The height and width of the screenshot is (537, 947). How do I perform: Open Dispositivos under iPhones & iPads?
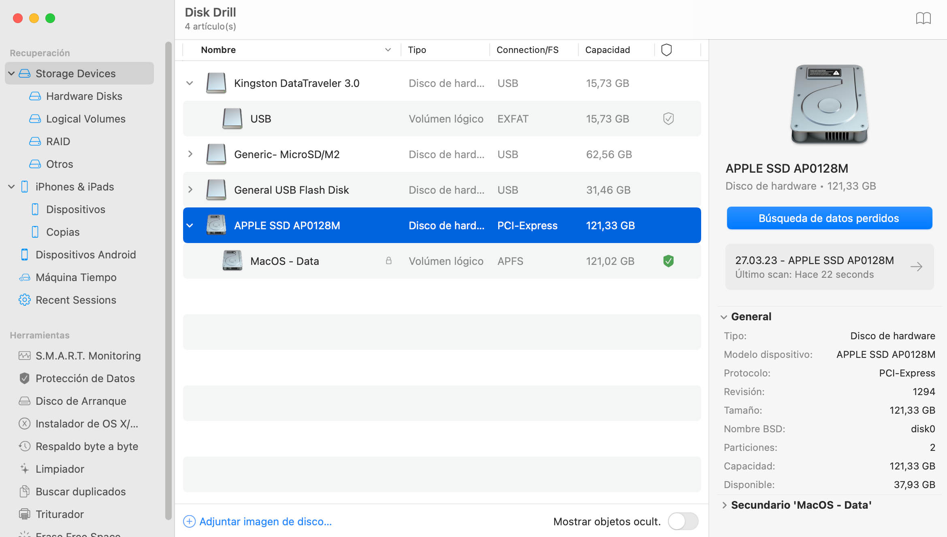tap(76, 209)
